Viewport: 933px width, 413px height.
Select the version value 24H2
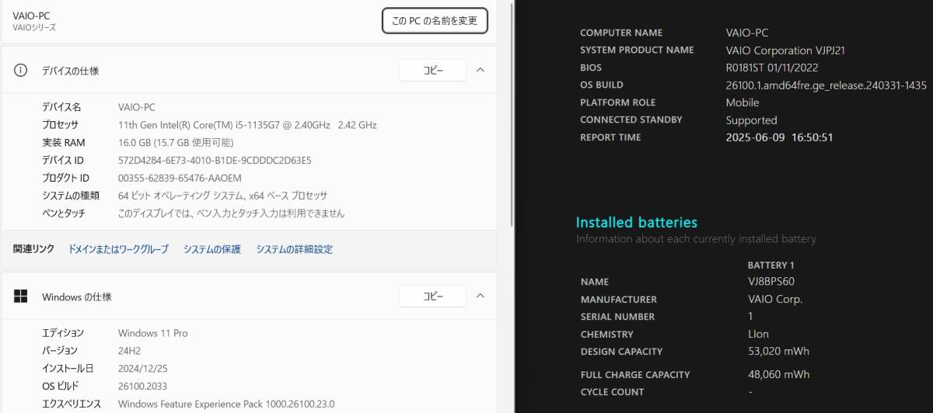coord(130,351)
